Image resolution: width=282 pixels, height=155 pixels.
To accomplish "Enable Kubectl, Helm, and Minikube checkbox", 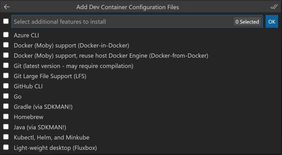I will [6, 137].
